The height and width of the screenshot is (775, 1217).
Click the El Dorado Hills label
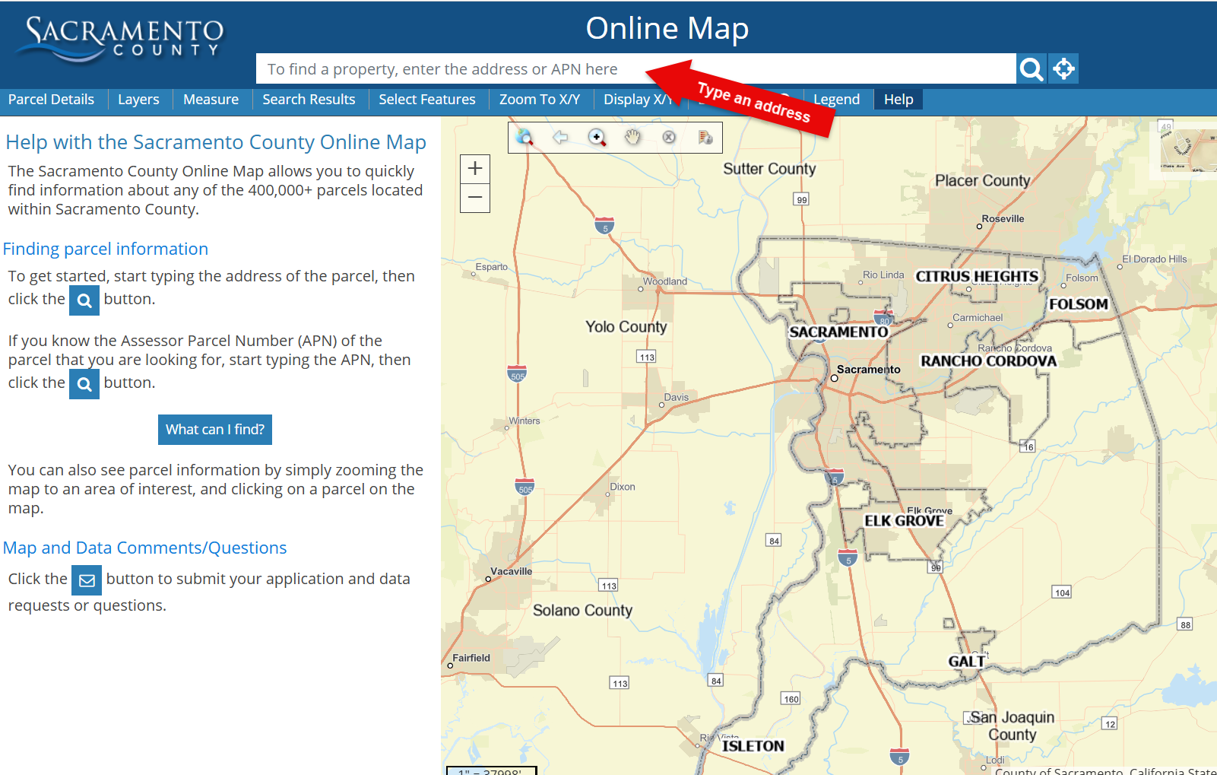1154,259
